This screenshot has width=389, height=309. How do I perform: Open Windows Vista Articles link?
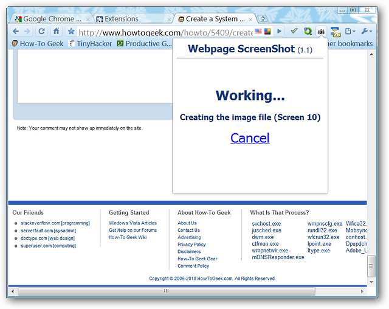pos(133,223)
